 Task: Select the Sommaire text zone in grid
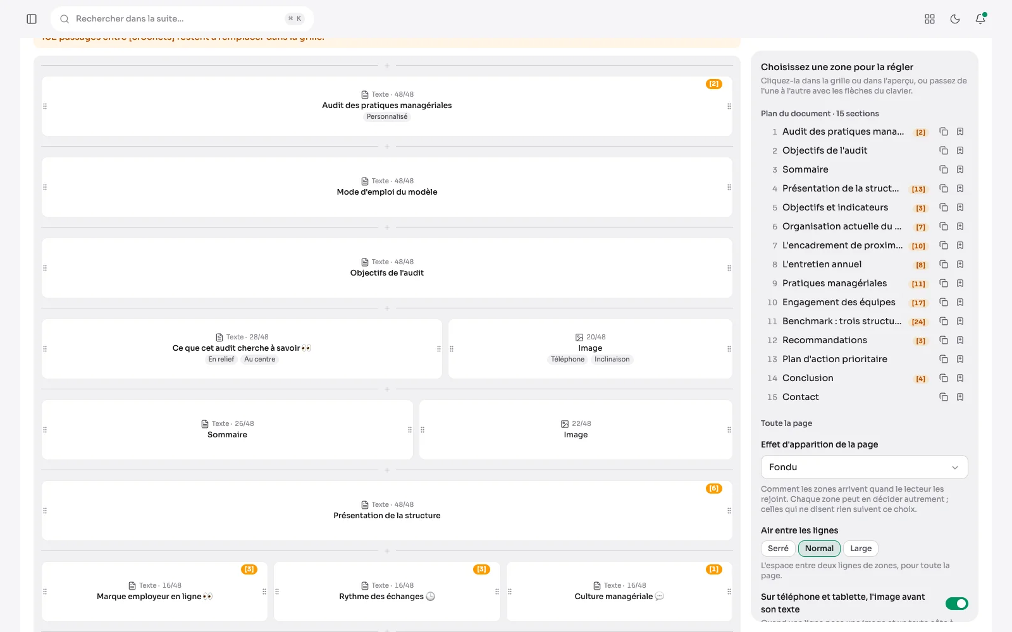[227, 430]
